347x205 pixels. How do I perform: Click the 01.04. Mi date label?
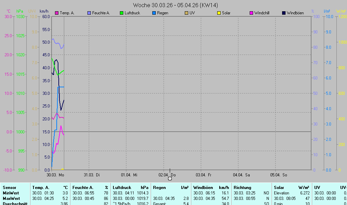pyautogui.click(x=129, y=175)
